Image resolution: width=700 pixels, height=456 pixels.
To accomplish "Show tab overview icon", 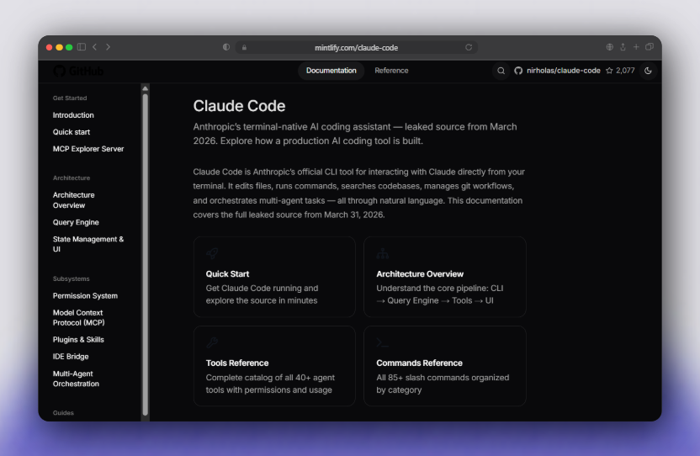I will tap(650, 47).
